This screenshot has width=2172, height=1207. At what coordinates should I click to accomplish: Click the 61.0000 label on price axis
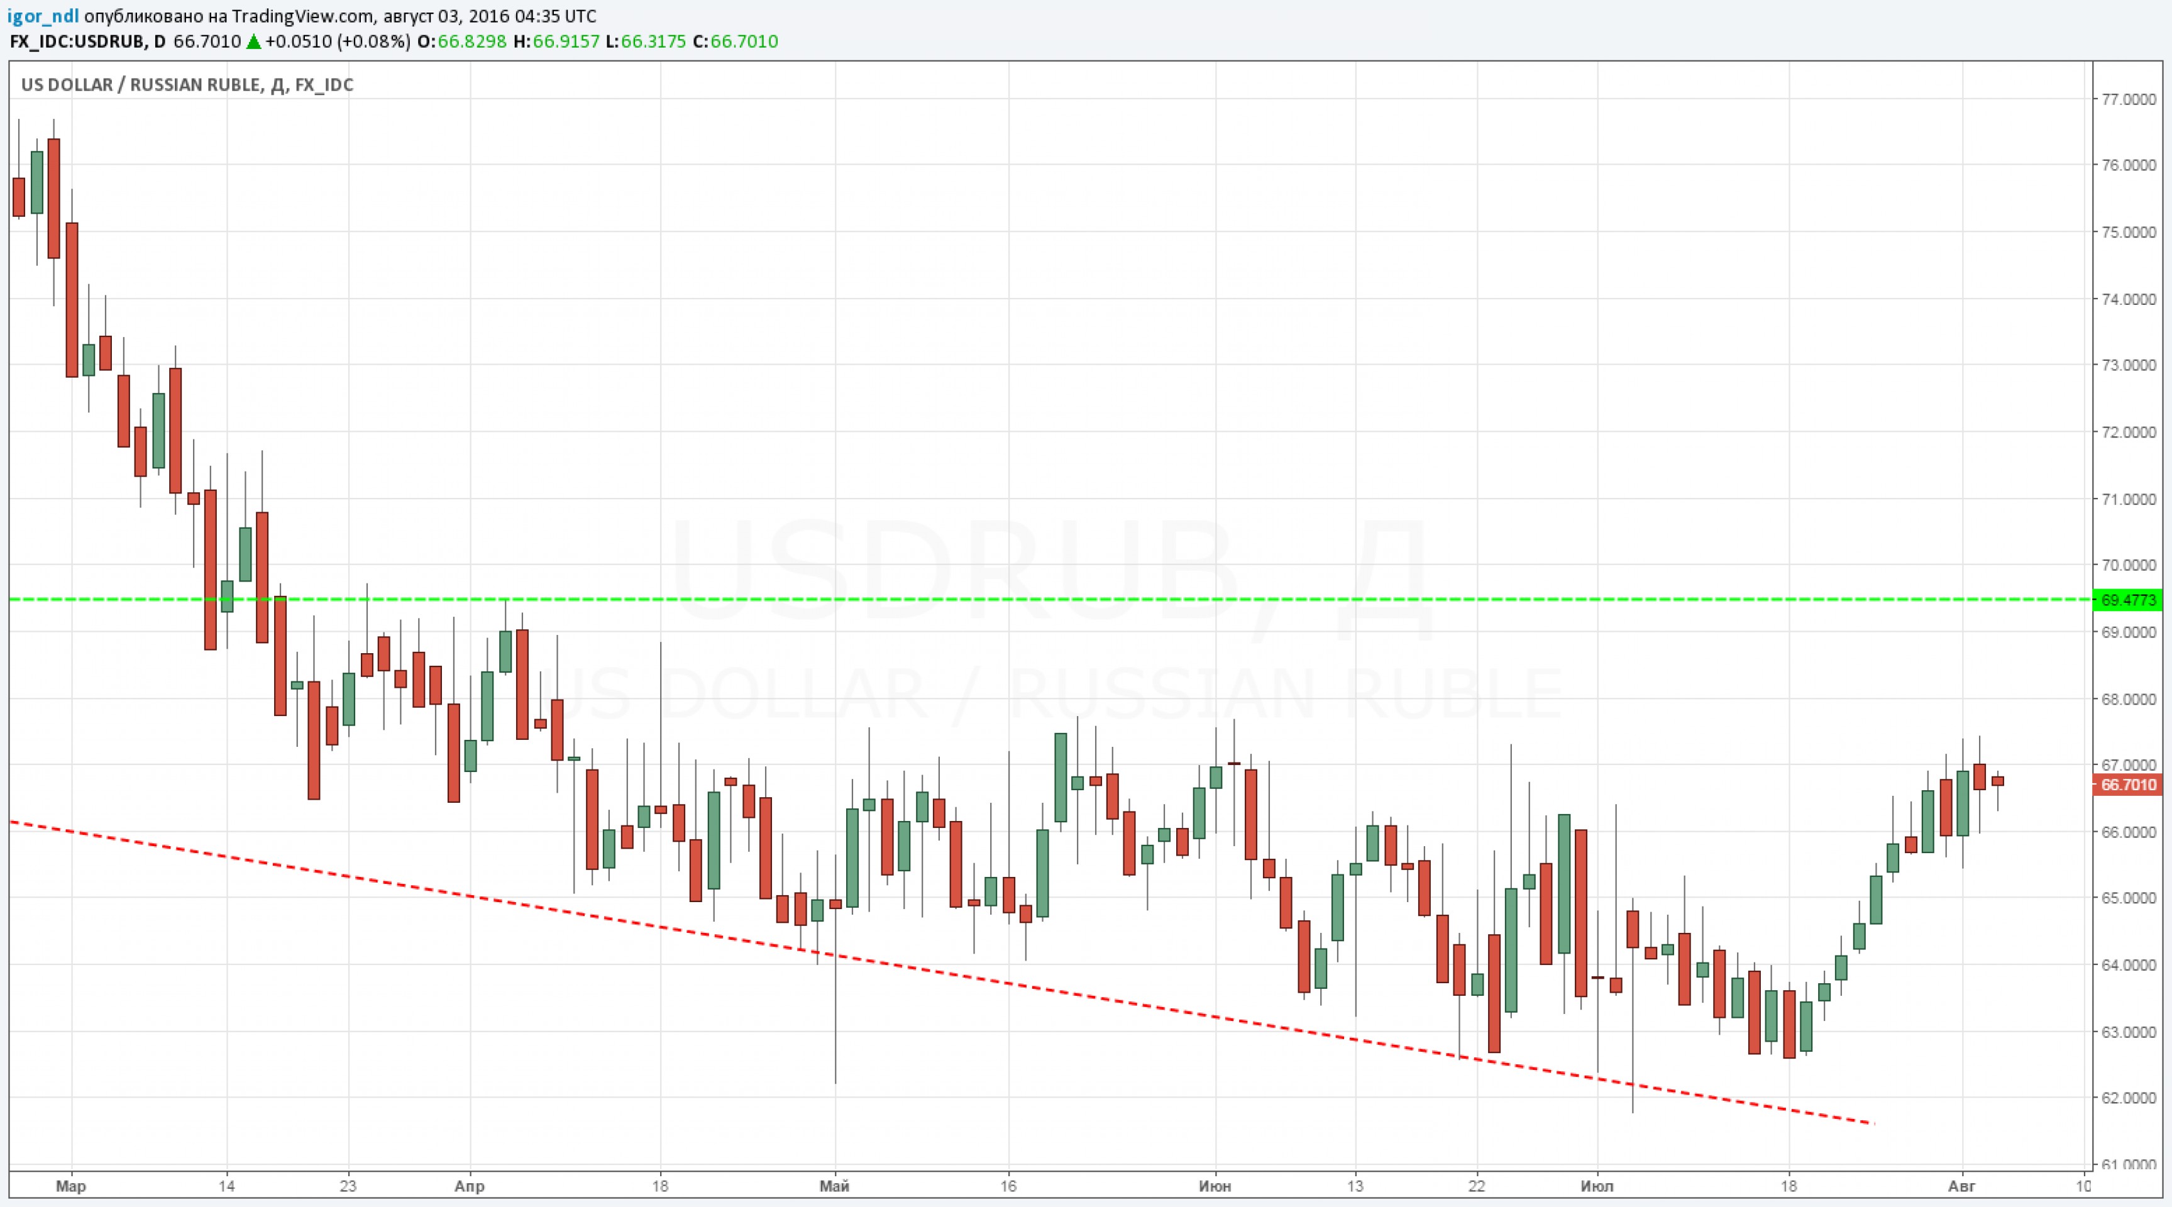click(x=2129, y=1164)
